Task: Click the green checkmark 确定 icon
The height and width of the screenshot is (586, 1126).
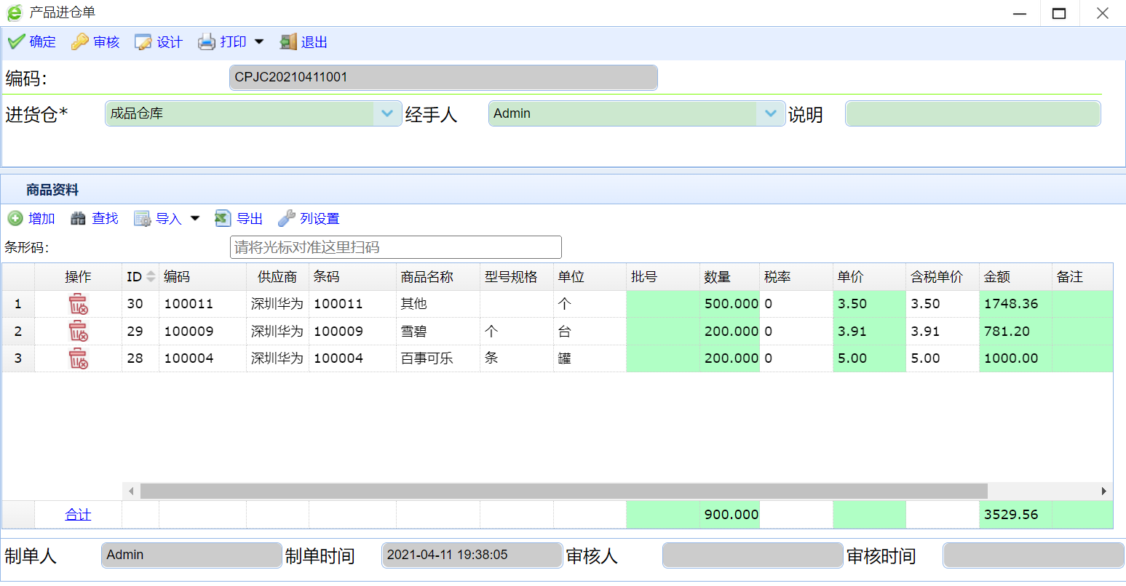Action: (x=16, y=42)
